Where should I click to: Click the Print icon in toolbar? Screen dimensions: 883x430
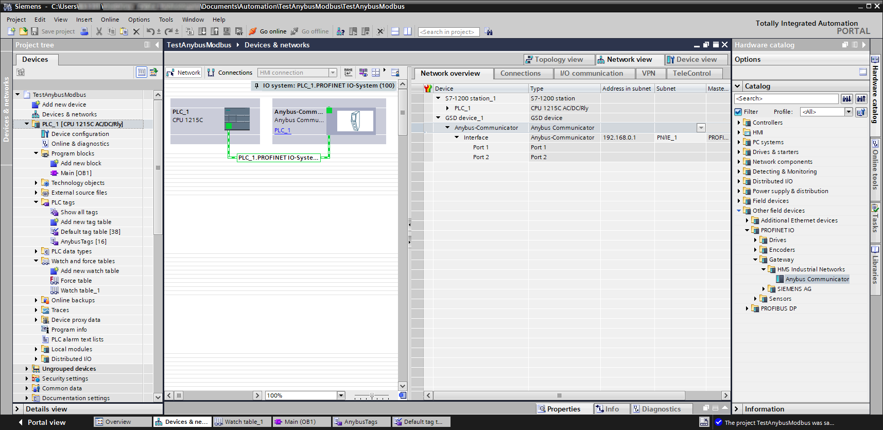point(84,31)
